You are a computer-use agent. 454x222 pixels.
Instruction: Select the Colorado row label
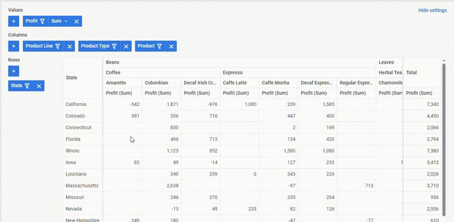(x=83, y=116)
